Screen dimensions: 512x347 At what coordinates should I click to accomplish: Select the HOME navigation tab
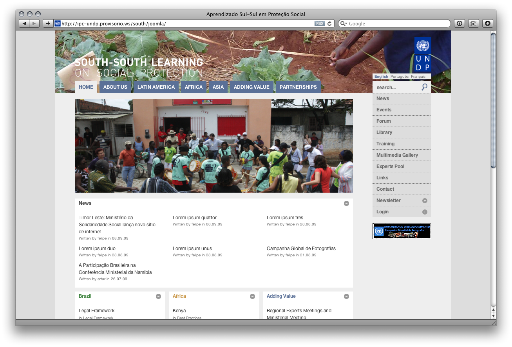[x=86, y=87]
